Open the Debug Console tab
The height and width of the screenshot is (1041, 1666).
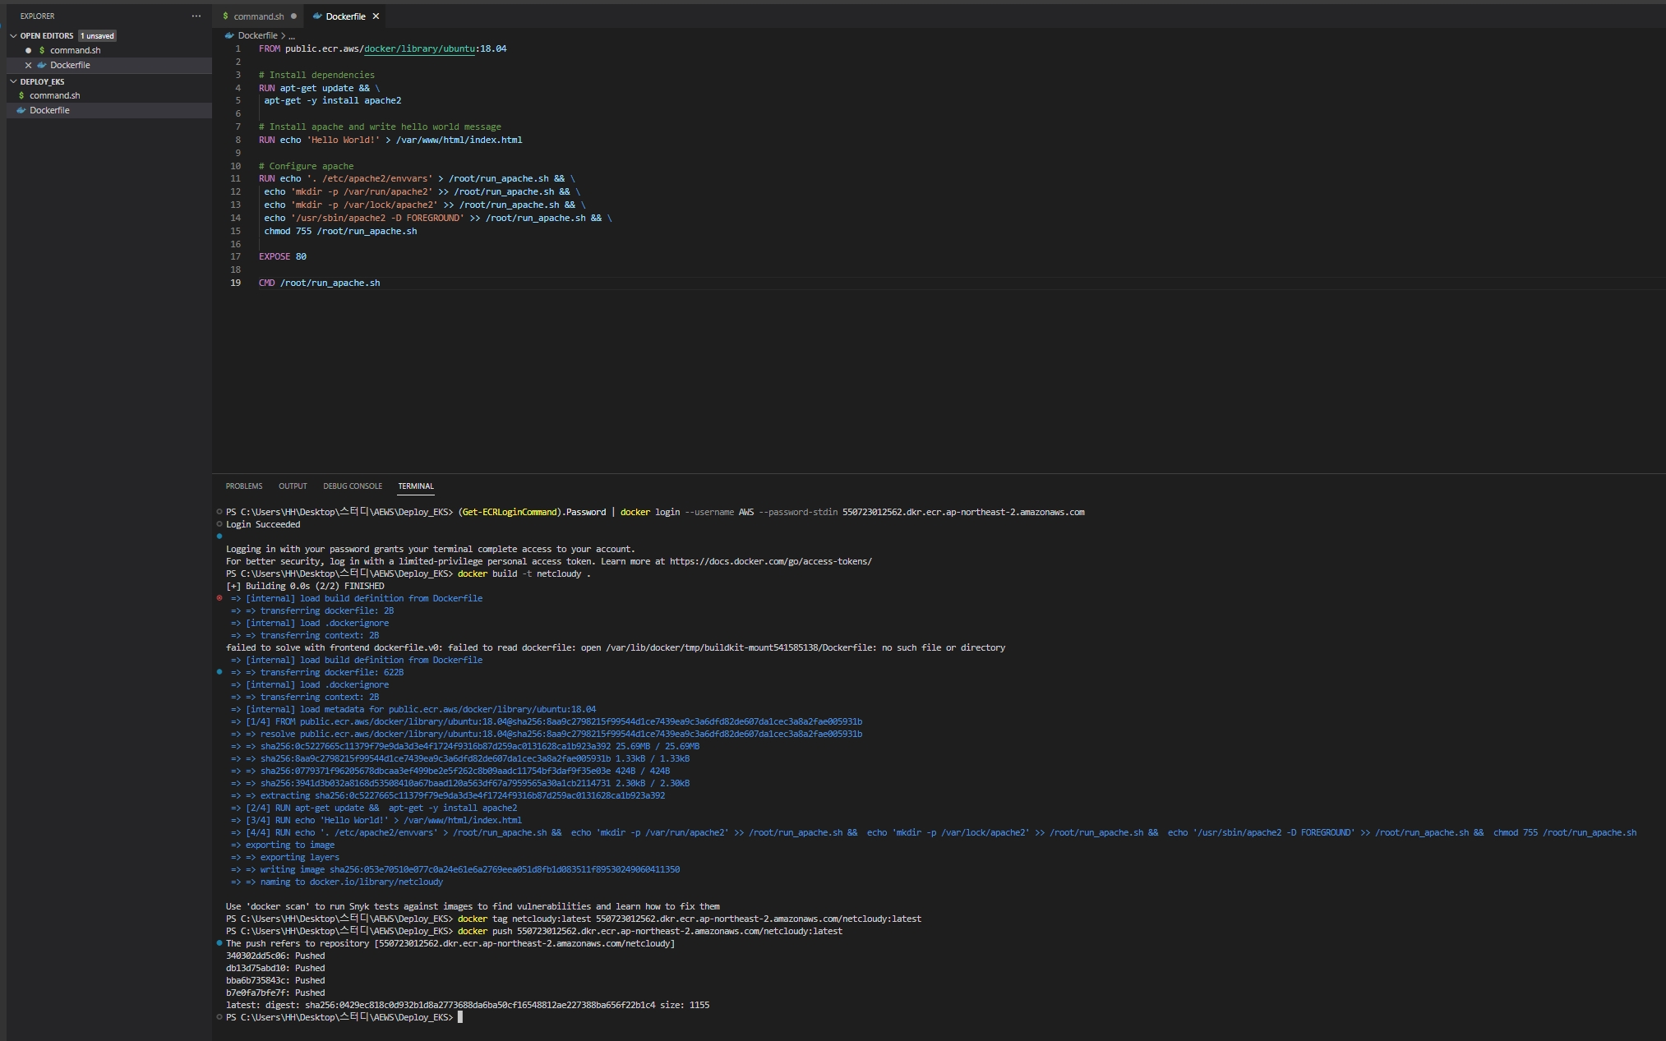(352, 486)
